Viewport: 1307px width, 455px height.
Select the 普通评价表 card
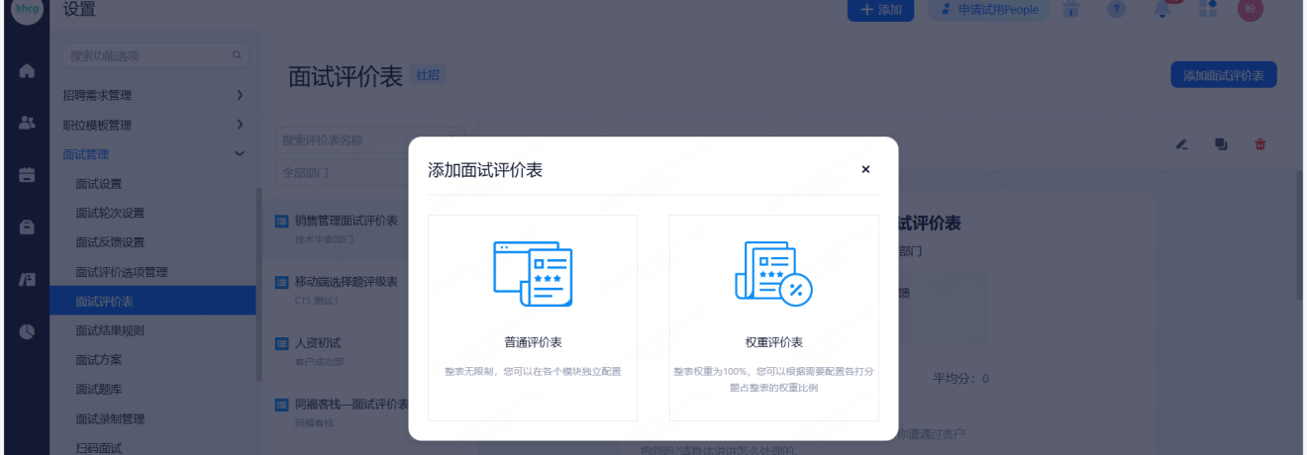(533, 318)
